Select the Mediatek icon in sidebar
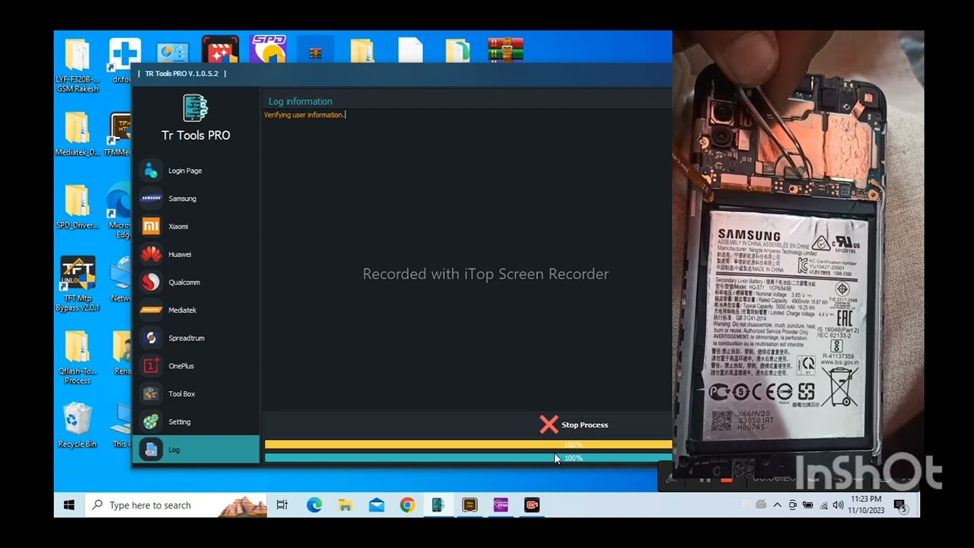Screen dimensions: 974x548 pos(151,310)
